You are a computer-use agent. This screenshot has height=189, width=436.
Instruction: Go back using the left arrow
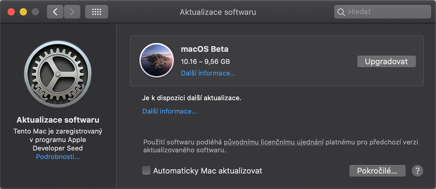point(55,12)
